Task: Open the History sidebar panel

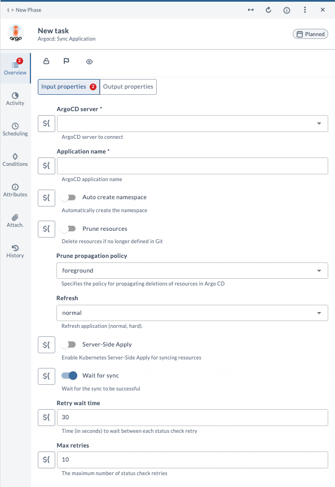Action: point(15,251)
